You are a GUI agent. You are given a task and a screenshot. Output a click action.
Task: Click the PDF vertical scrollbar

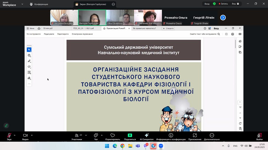[x=235, y=44]
